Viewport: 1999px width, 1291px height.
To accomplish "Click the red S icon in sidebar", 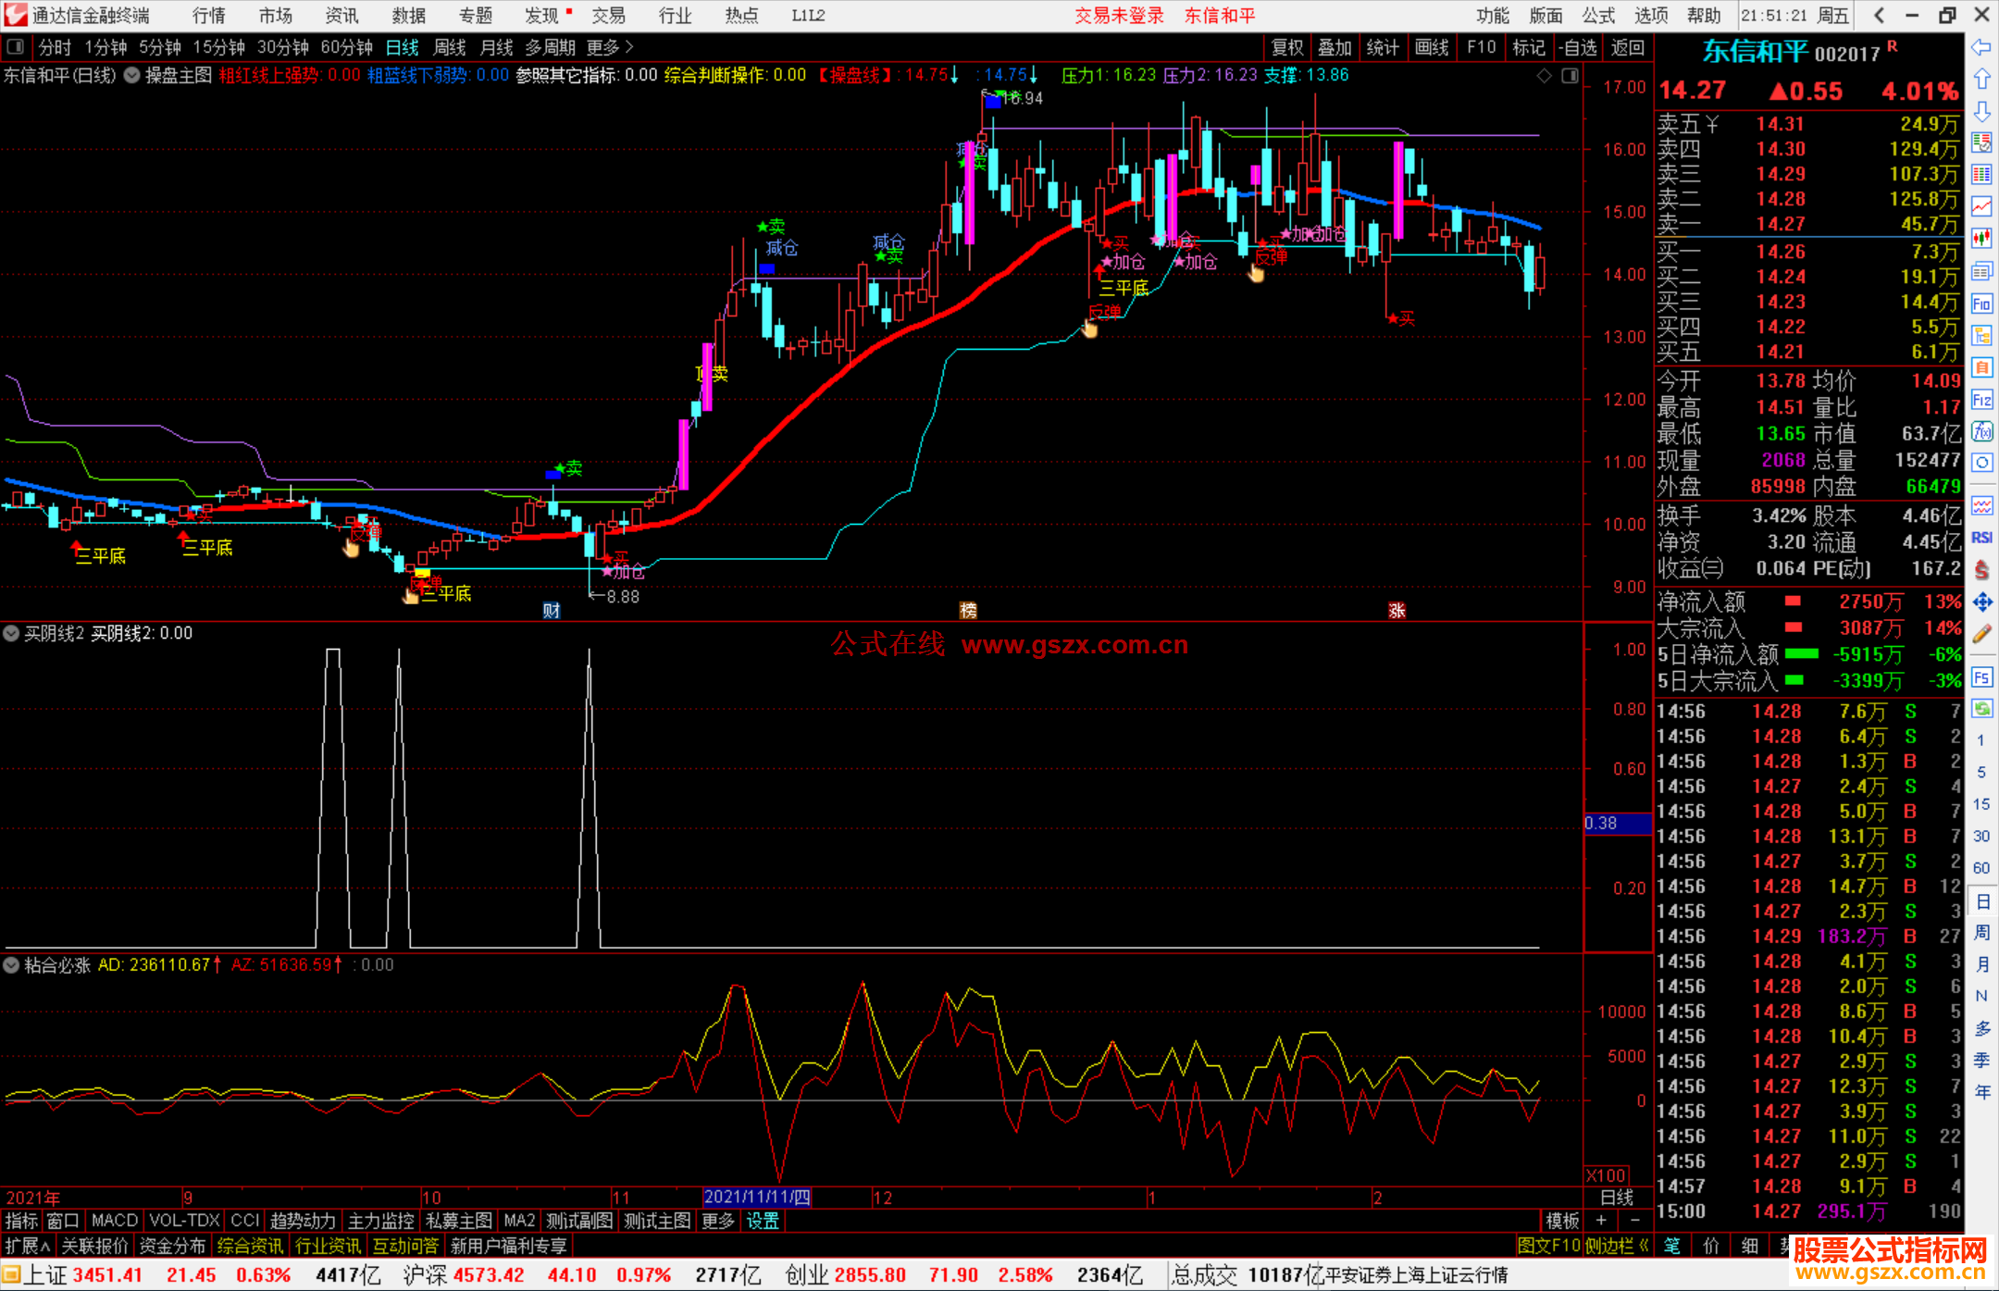I will point(1981,570).
